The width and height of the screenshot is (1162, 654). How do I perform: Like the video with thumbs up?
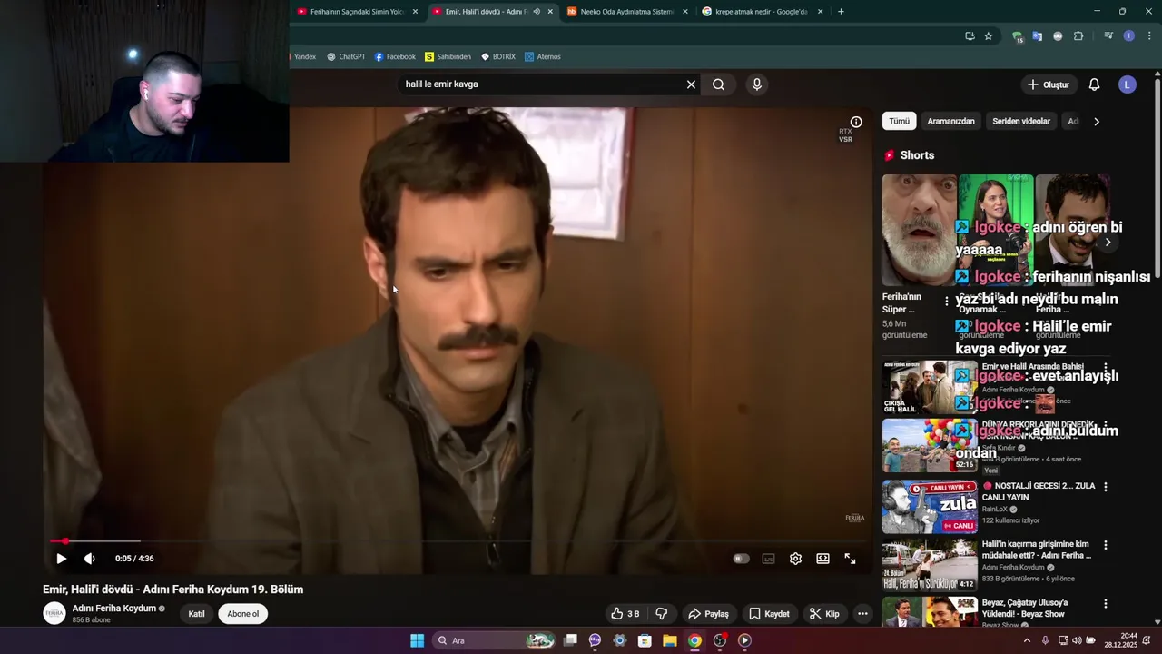(625, 614)
